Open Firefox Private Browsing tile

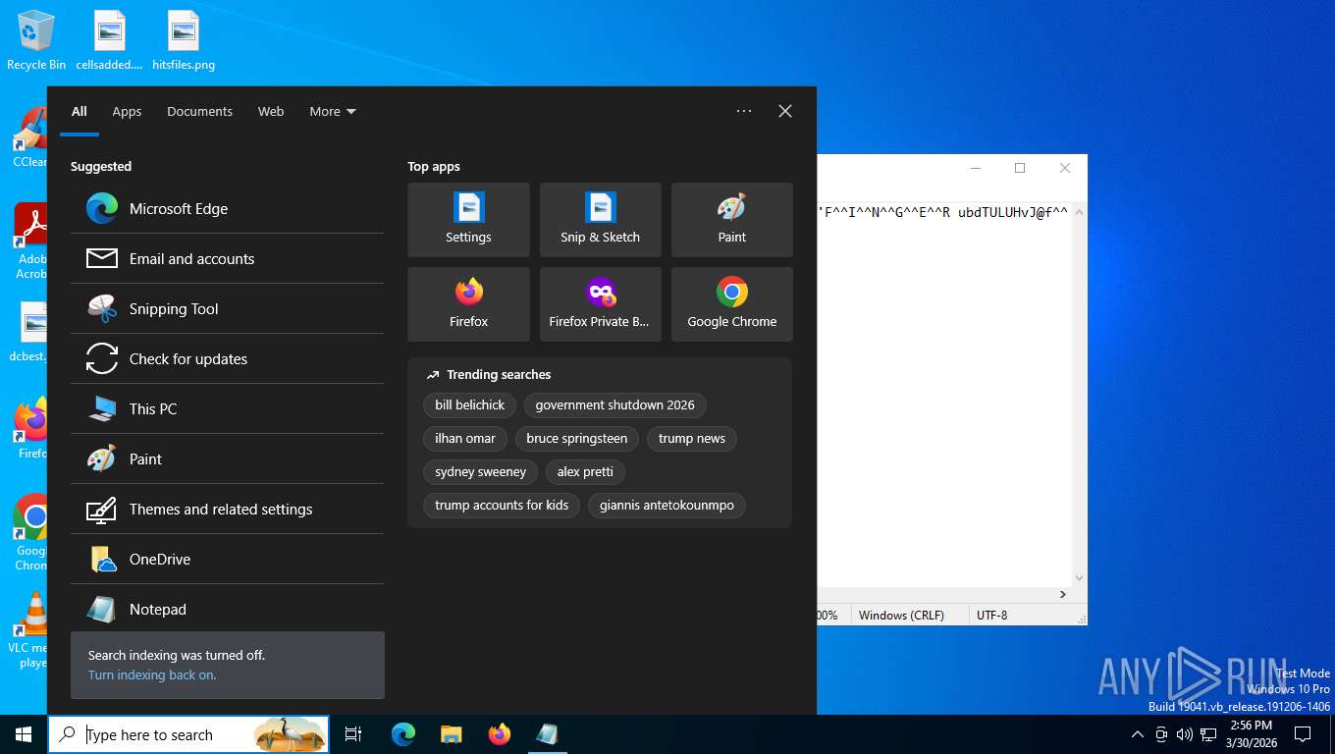click(x=600, y=304)
